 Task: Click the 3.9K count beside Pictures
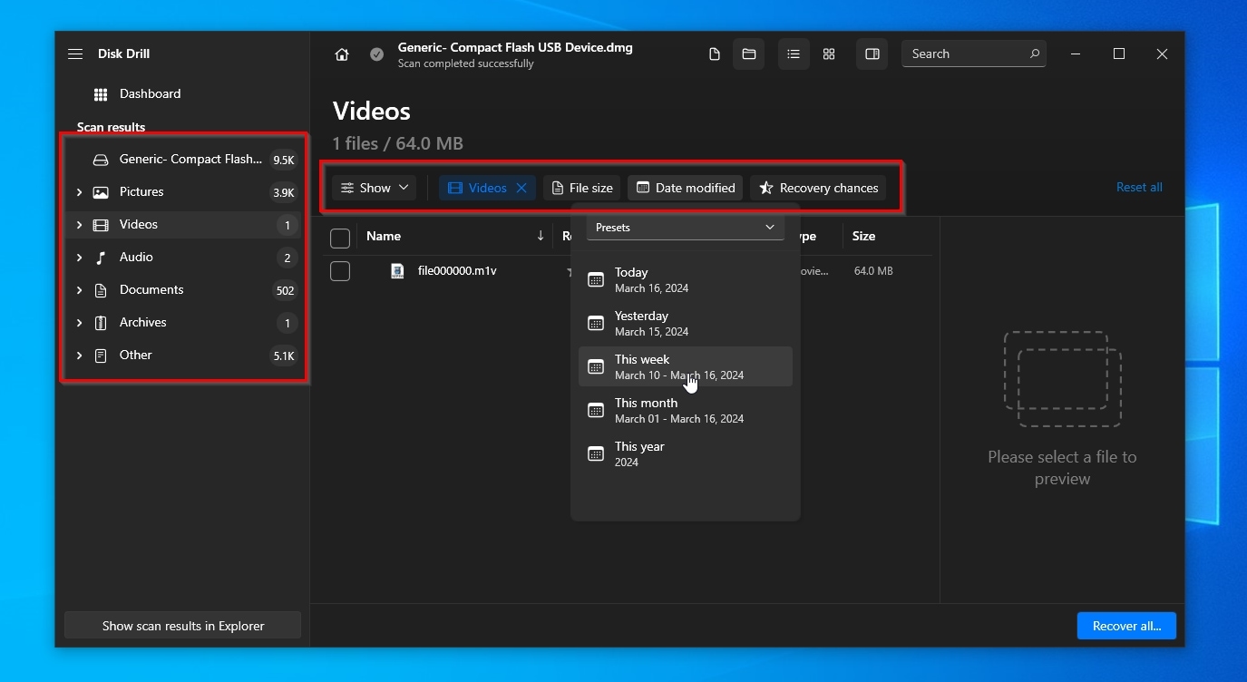tap(284, 193)
